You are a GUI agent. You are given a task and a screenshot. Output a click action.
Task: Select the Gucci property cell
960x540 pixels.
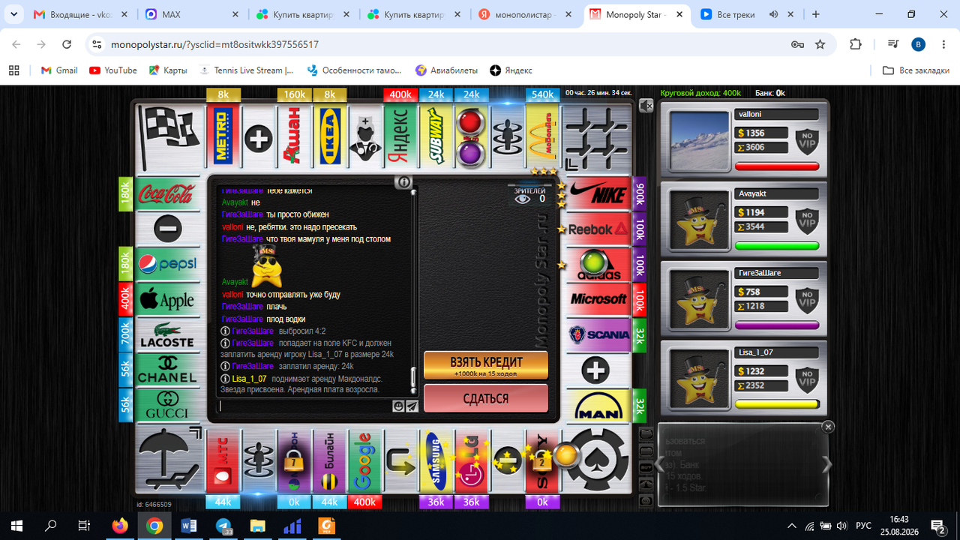166,406
